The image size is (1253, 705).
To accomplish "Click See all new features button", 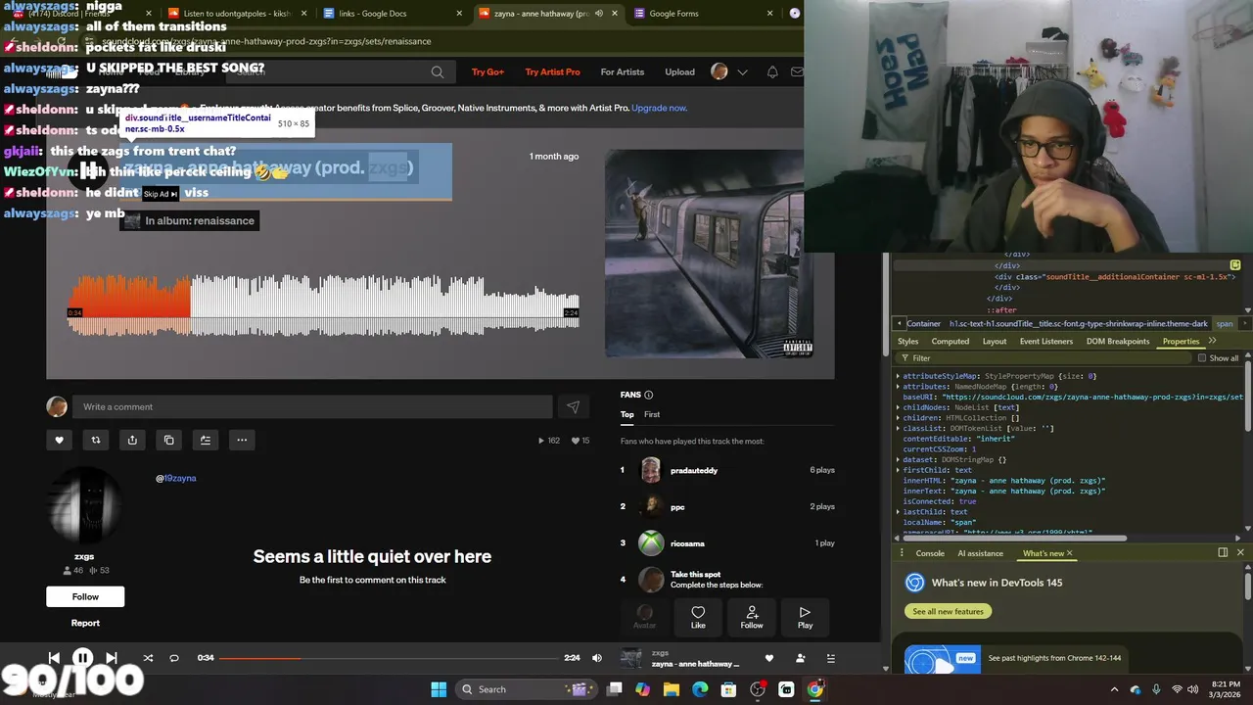I will 948,611.
